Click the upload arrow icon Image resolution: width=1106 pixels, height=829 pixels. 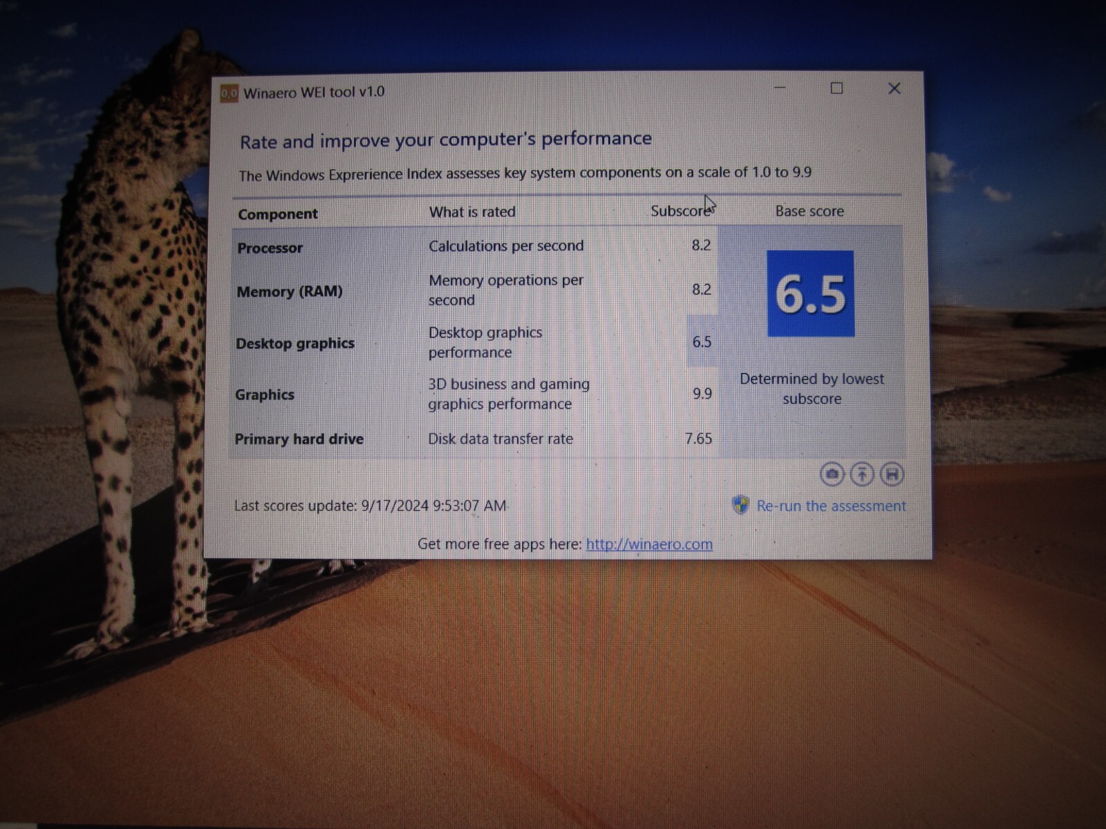(x=862, y=475)
